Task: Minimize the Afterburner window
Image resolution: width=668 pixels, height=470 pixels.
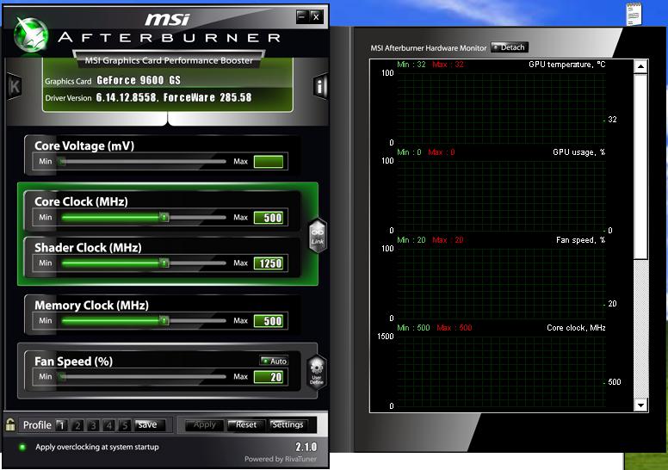Action: [x=302, y=16]
